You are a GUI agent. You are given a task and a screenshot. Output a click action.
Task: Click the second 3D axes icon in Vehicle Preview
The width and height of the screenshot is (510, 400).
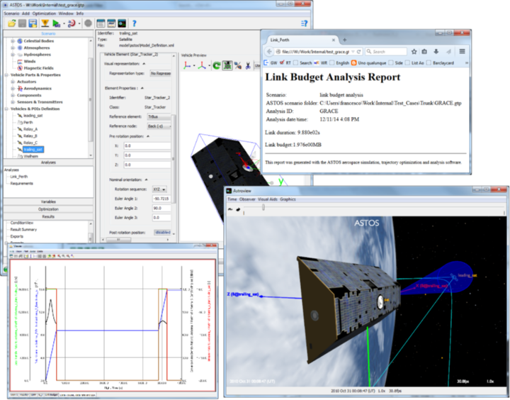[x=203, y=65]
